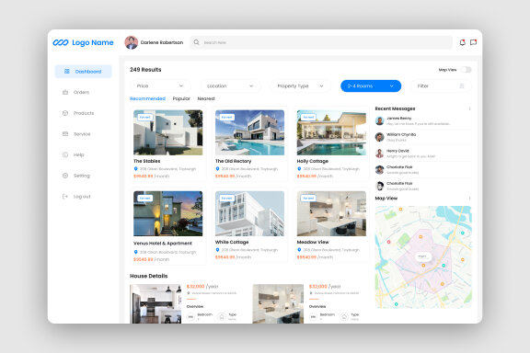Image resolution: width=530 pixels, height=353 pixels.
Task: Click in the search input field
Action: [x=321, y=42]
